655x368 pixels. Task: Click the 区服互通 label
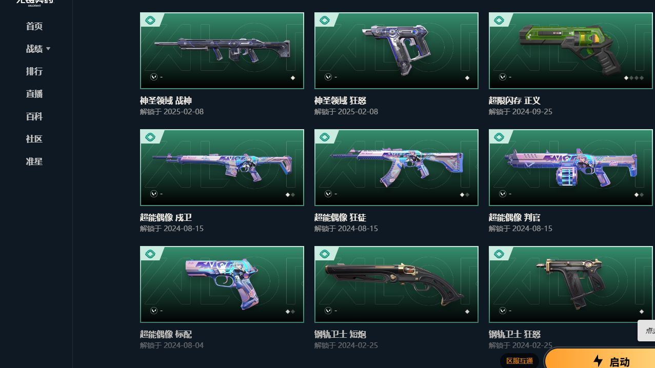tap(520, 361)
